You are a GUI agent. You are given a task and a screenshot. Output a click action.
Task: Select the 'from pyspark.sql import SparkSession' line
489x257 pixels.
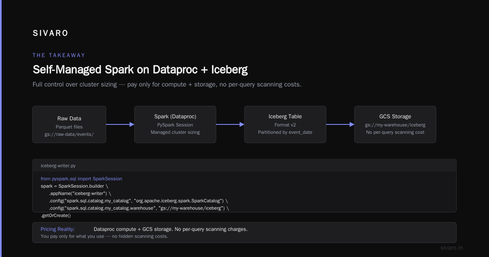coord(81,179)
